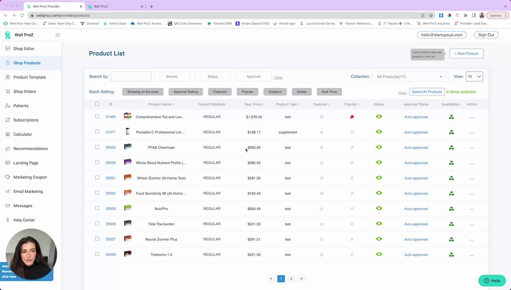511x290 pixels.
Task: Open action menu dots for Tickborne 1.0
Action: 471,255
